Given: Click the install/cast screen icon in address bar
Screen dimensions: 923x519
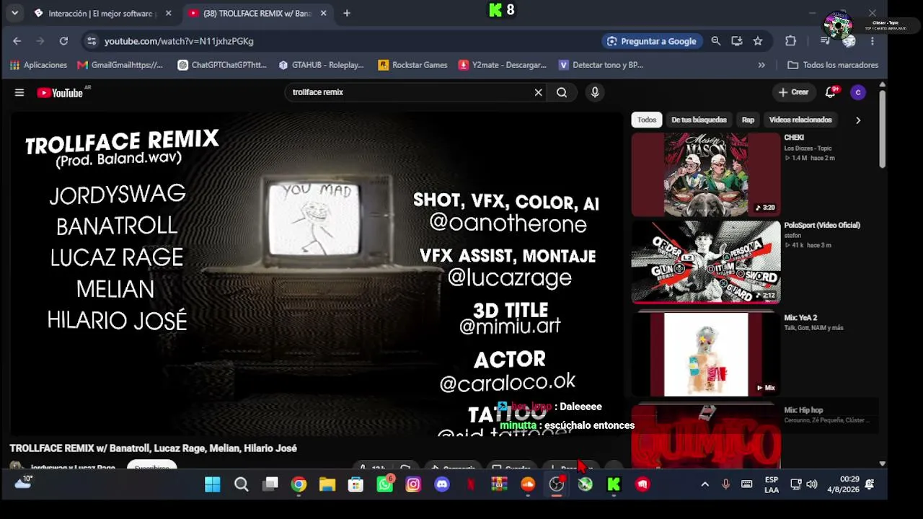Looking at the screenshot, I should (x=736, y=41).
